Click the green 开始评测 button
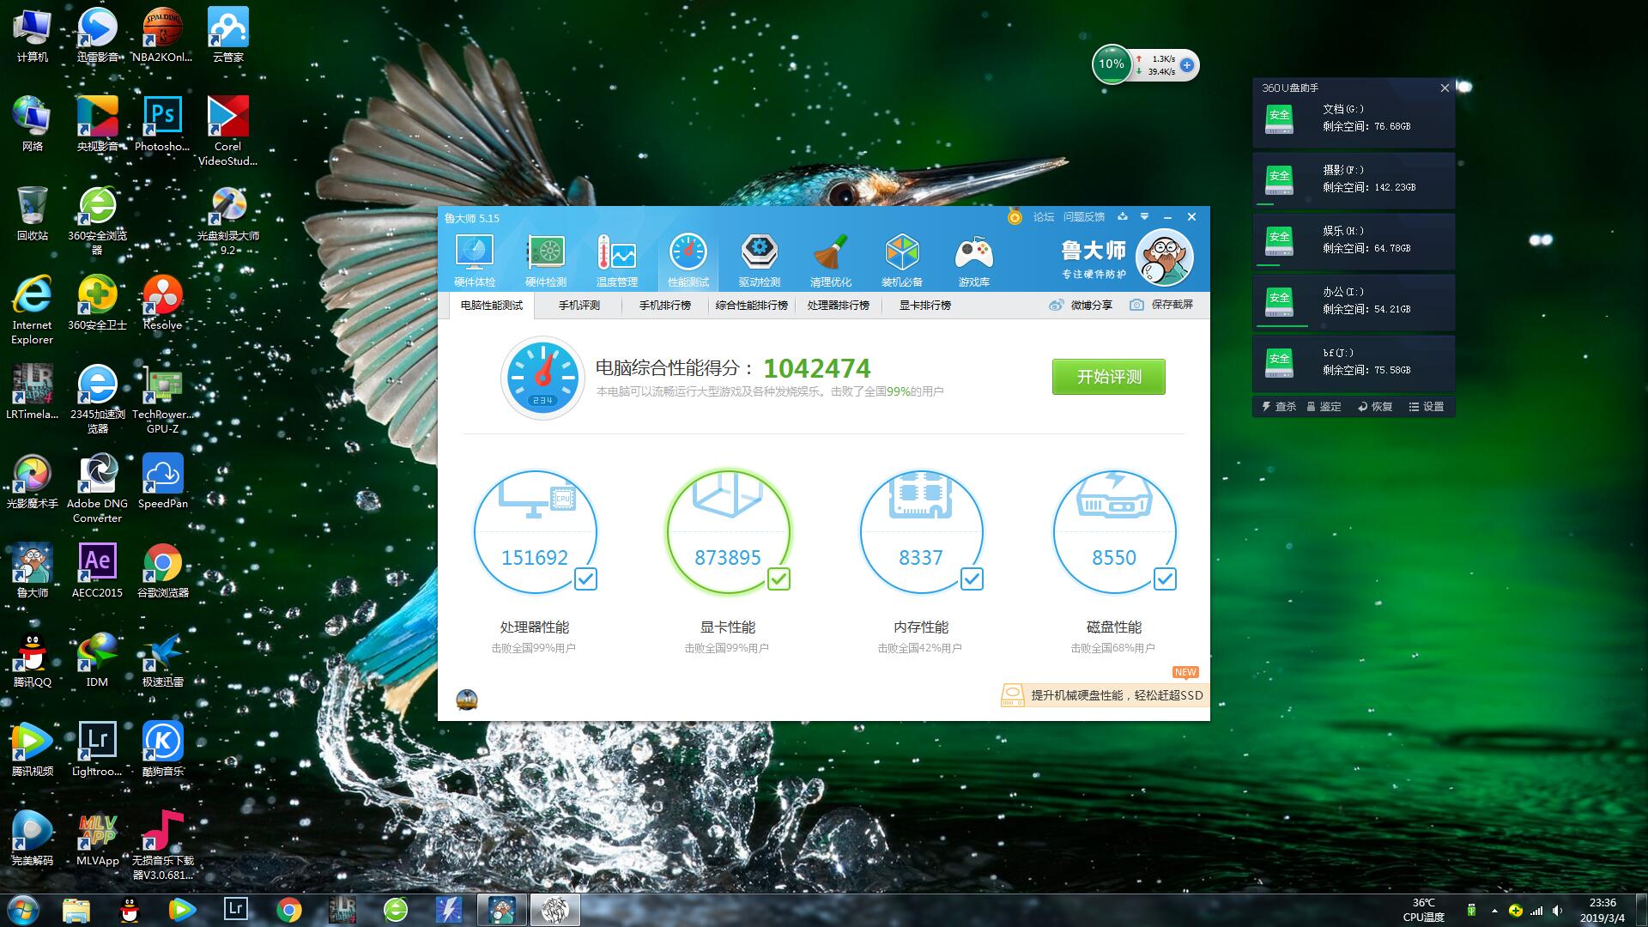Screen dimensions: 1648x927 (1109, 377)
